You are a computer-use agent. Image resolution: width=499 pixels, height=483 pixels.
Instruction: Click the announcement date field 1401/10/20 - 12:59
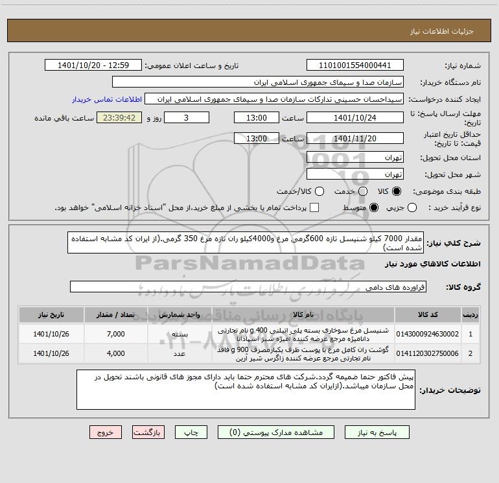(93, 65)
